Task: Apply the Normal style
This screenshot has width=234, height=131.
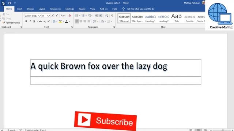Action: (124, 18)
